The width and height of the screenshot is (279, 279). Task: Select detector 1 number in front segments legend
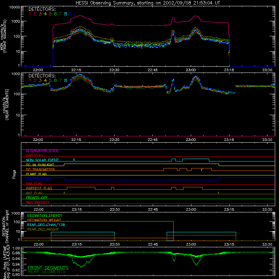(x=30, y=14)
